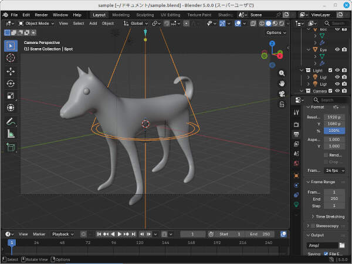Switch to the Modeling workspace tab
The height and width of the screenshot is (264, 352).
(121, 14)
